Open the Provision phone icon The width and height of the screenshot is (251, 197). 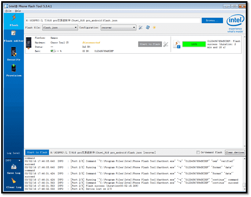[14, 68]
